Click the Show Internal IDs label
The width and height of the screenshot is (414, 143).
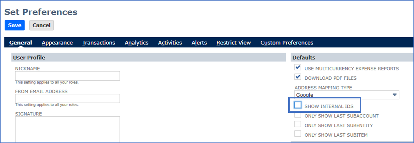329,106
